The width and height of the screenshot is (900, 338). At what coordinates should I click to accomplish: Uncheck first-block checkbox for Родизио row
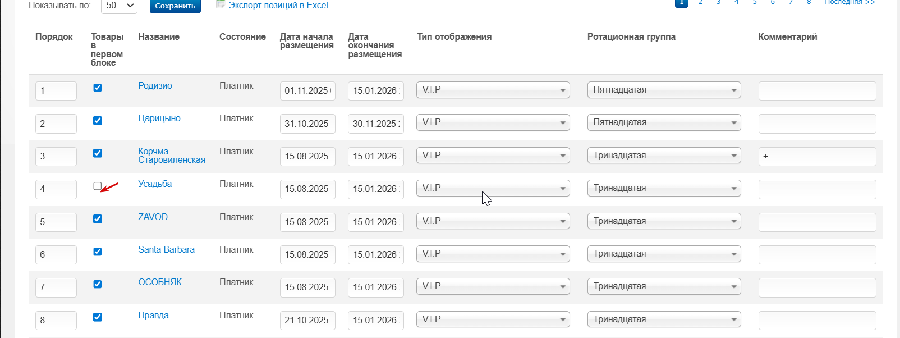98,88
